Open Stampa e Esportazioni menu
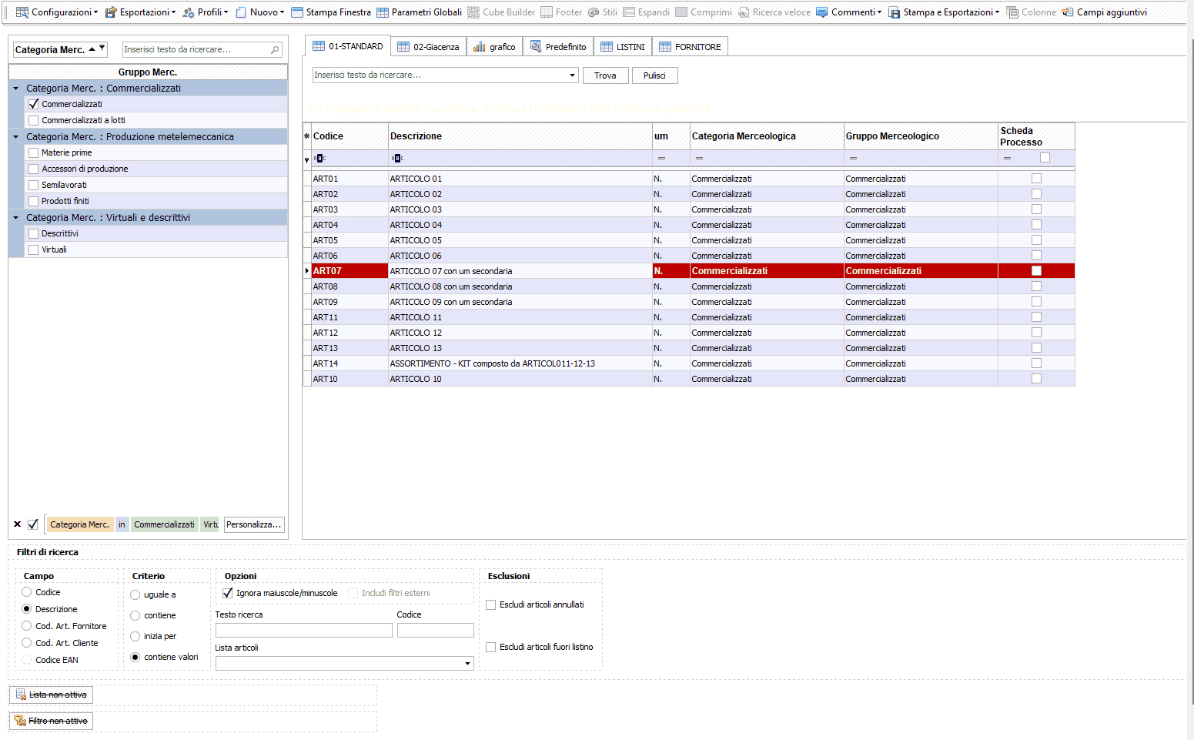The height and width of the screenshot is (740, 1194). [944, 12]
